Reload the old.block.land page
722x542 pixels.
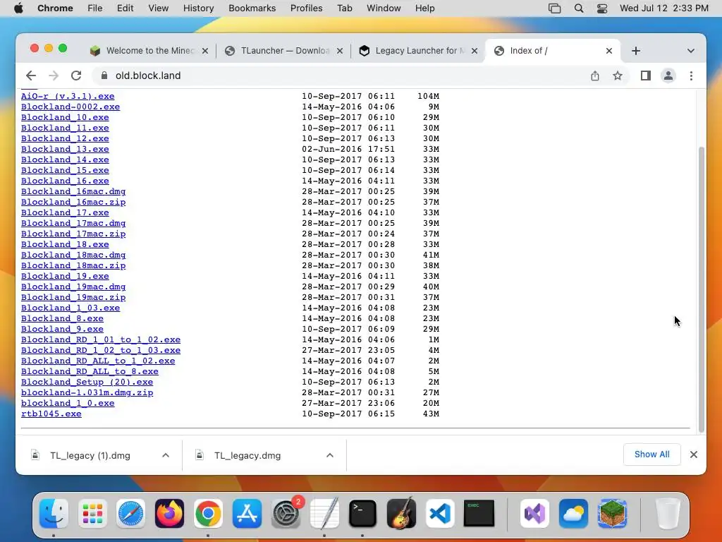pos(76,76)
